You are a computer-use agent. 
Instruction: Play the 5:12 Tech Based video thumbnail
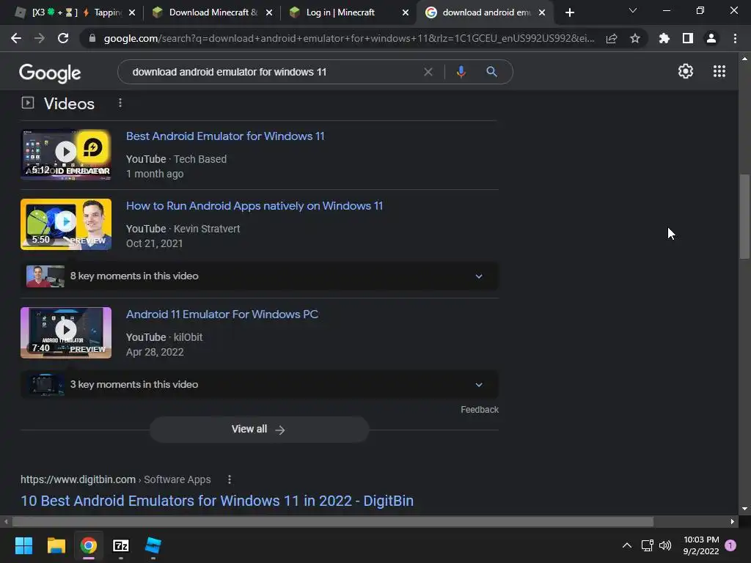[x=66, y=154]
